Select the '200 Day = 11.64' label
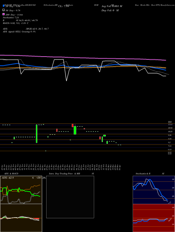The image size is (175, 232). pos(14,15)
